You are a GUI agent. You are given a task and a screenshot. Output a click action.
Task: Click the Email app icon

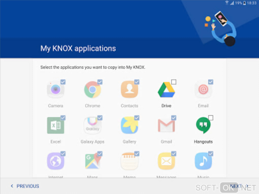pyautogui.click(x=203, y=90)
